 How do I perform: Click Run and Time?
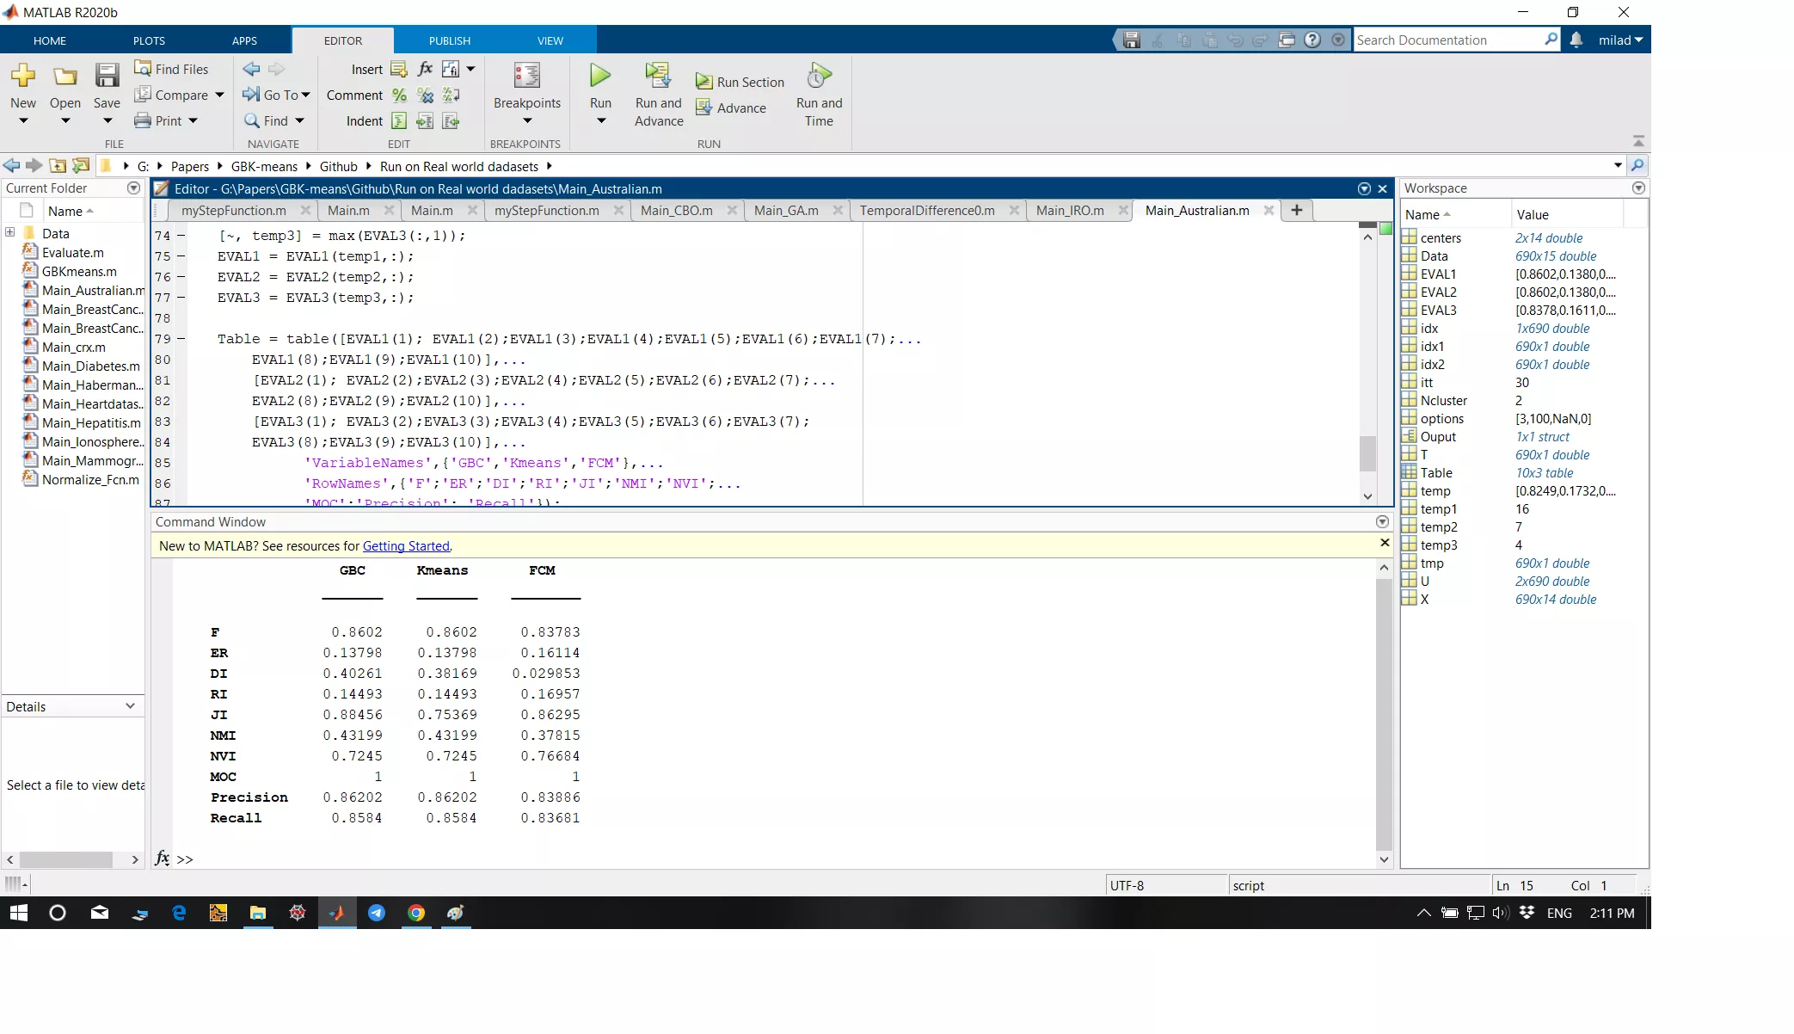click(819, 95)
